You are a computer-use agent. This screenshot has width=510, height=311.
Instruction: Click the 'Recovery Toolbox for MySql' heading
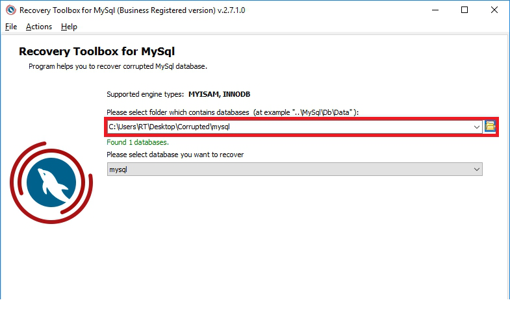point(97,51)
